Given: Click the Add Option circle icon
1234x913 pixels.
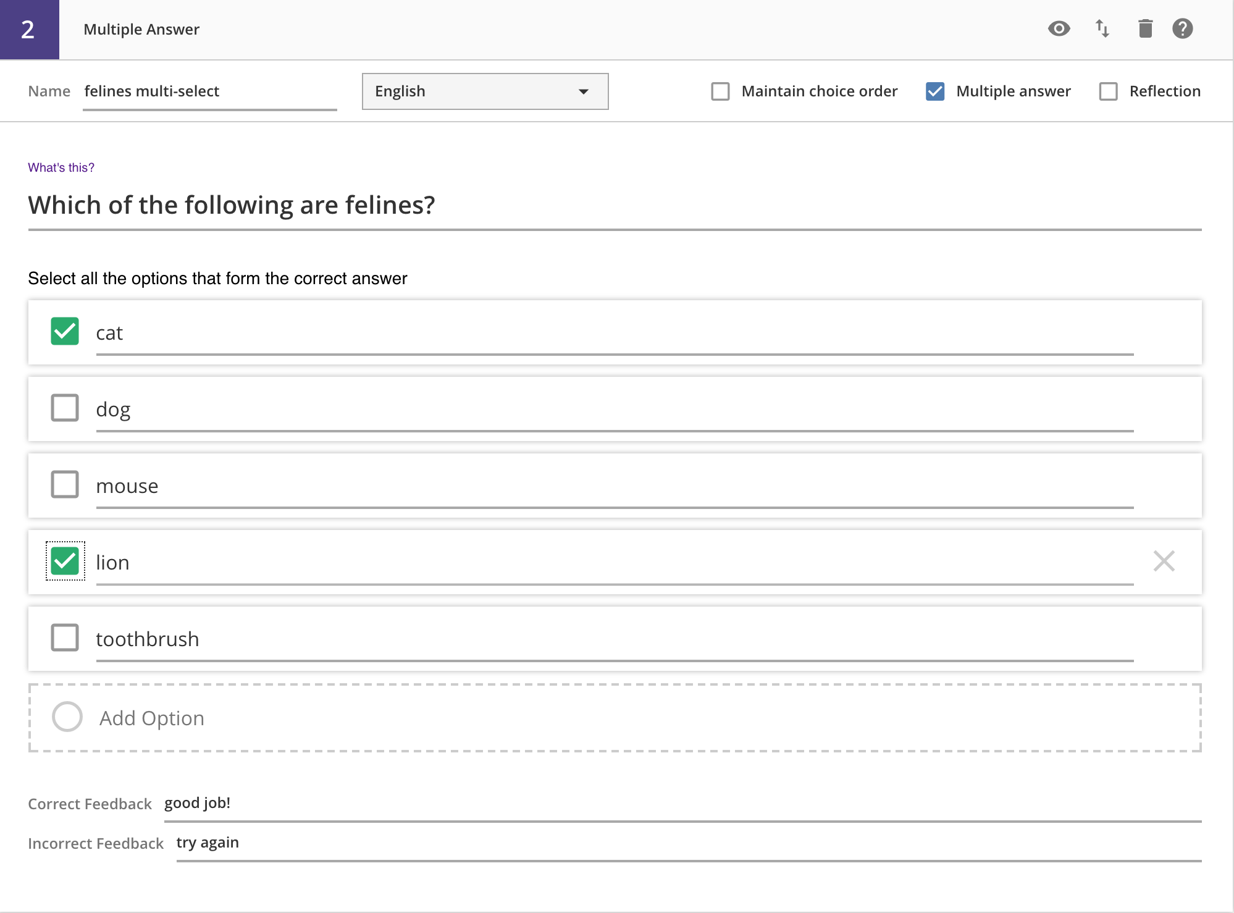Looking at the screenshot, I should [x=67, y=717].
